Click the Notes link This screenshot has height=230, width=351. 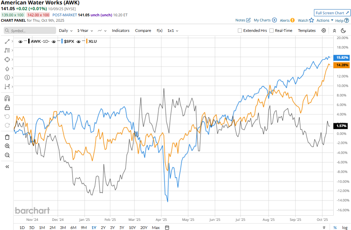240,20
